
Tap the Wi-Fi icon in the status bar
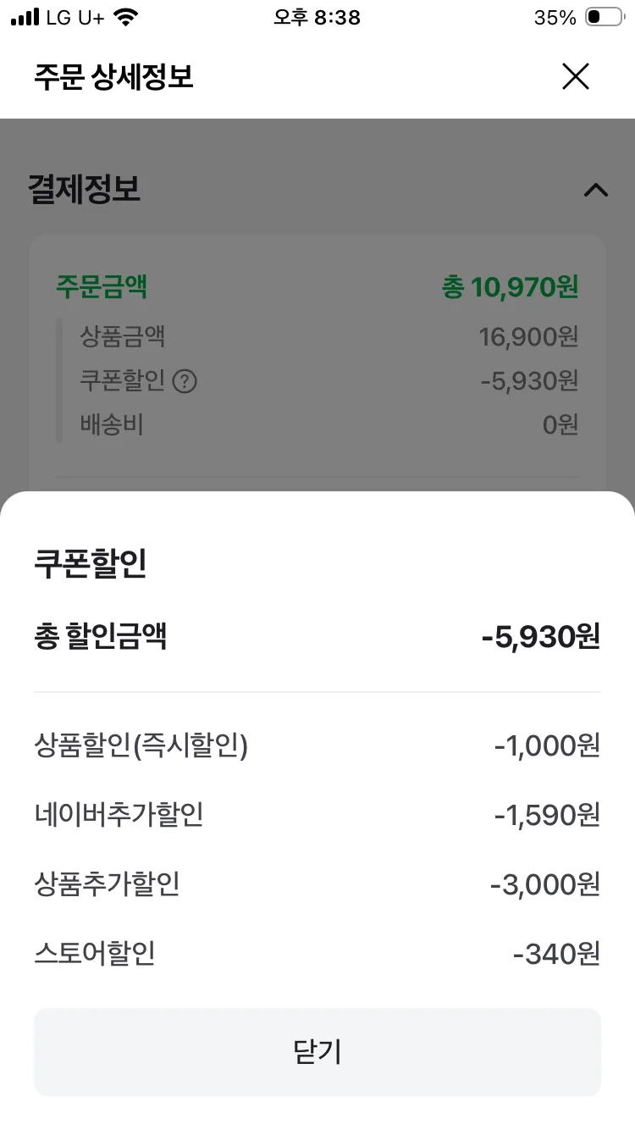pos(127,18)
